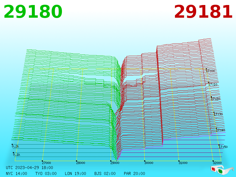Click the 32000 price axis label
The image size is (236, 177).
click(x=217, y=163)
